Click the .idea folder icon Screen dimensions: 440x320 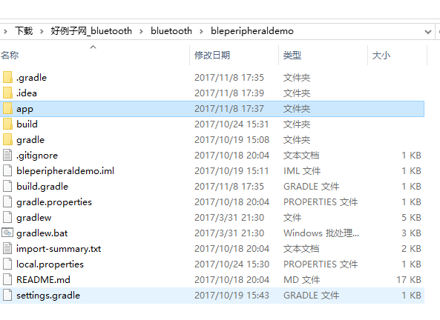click(x=7, y=93)
